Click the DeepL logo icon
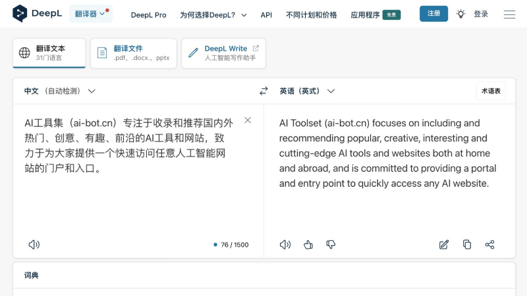Viewport: 527px width, 296px height. (20, 14)
